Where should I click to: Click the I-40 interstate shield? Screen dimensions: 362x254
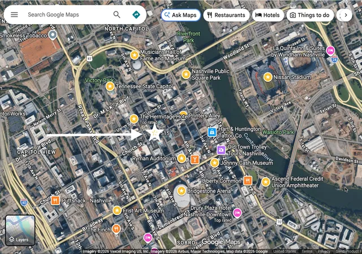[x=24, y=203]
